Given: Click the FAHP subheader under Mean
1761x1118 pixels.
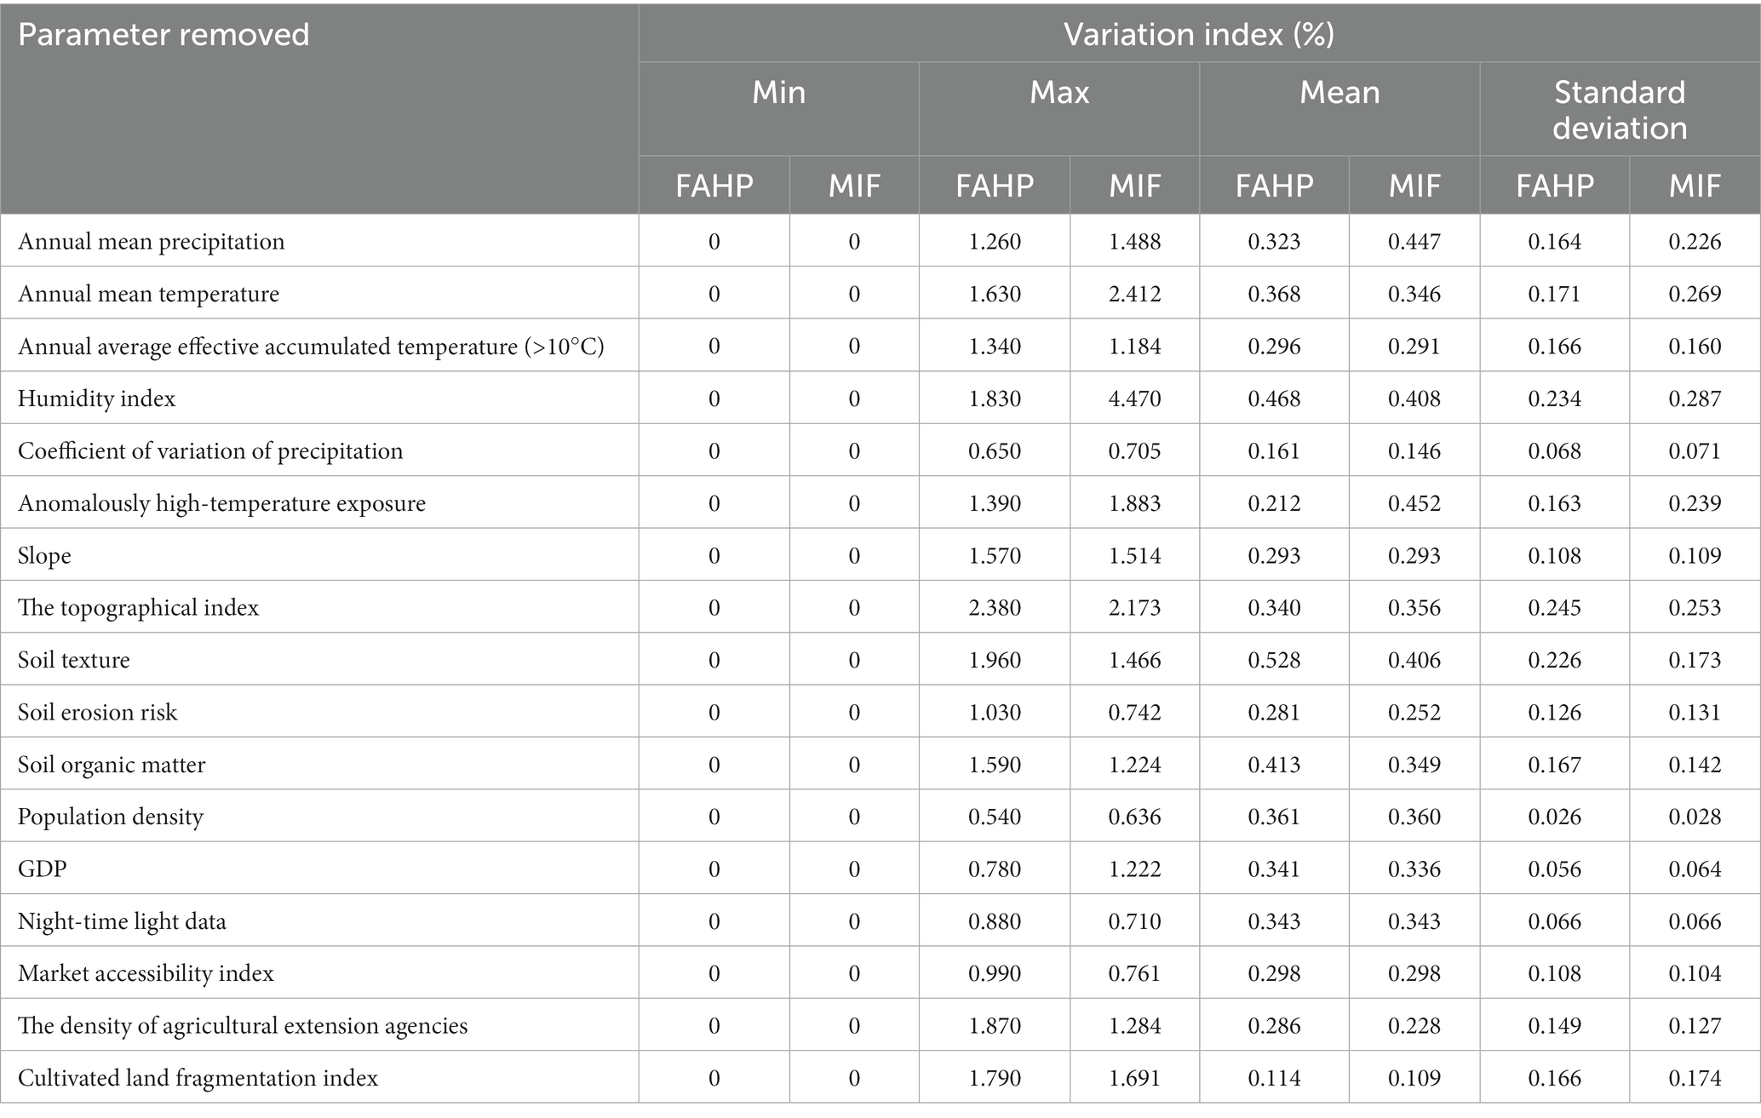Looking at the screenshot, I should pos(1275,186).
